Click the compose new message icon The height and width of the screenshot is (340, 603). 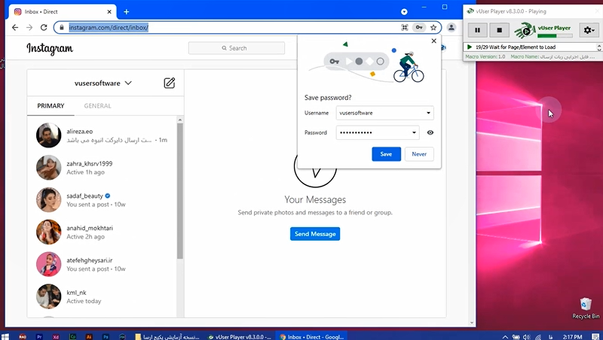169,83
